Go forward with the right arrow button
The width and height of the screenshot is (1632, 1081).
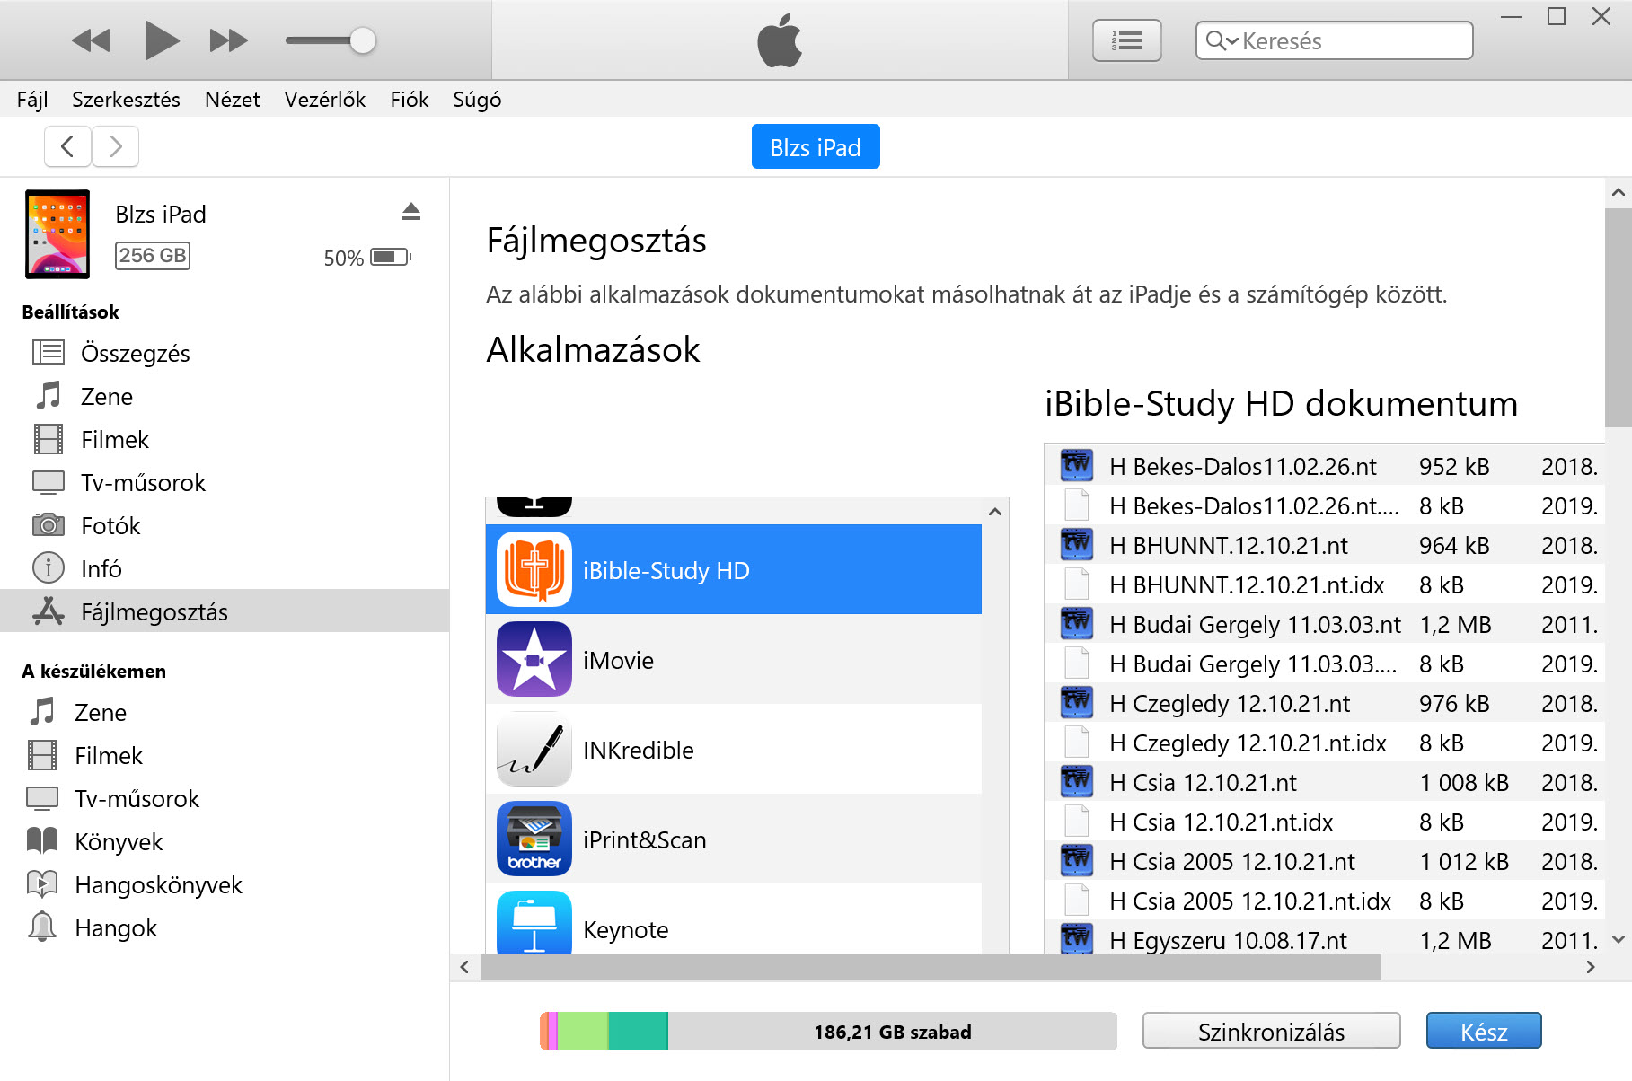pos(115,146)
